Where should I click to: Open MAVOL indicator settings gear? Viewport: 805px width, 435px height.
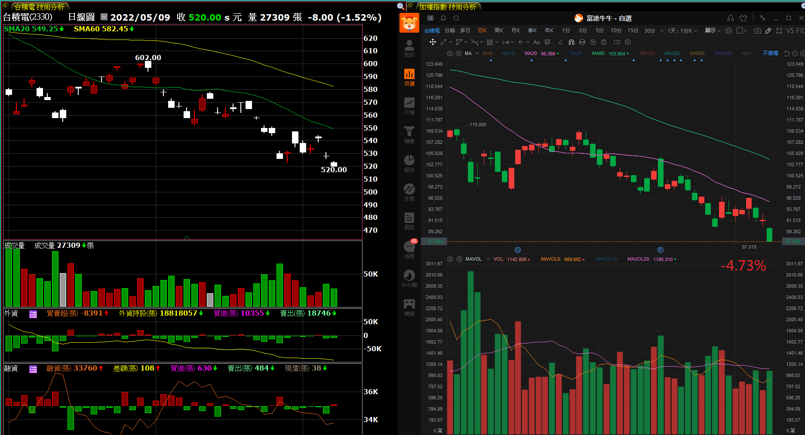pos(450,259)
